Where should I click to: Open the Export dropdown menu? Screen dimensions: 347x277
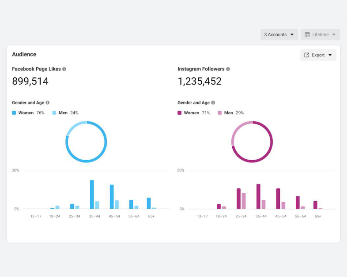[318, 55]
